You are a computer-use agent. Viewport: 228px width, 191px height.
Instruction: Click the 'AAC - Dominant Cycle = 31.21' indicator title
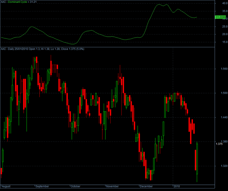pos(19,2)
